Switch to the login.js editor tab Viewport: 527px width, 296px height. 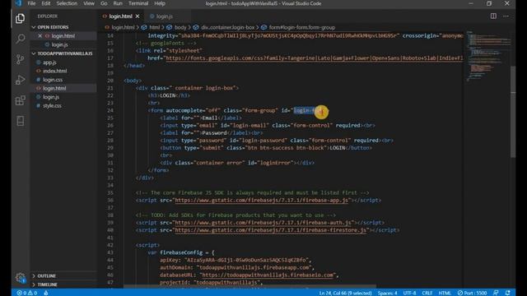(164, 16)
